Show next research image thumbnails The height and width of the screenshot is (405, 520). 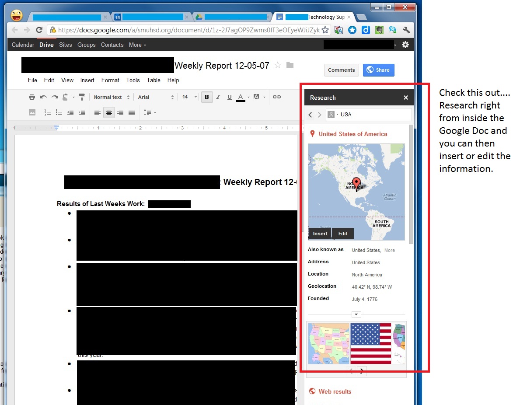click(362, 371)
